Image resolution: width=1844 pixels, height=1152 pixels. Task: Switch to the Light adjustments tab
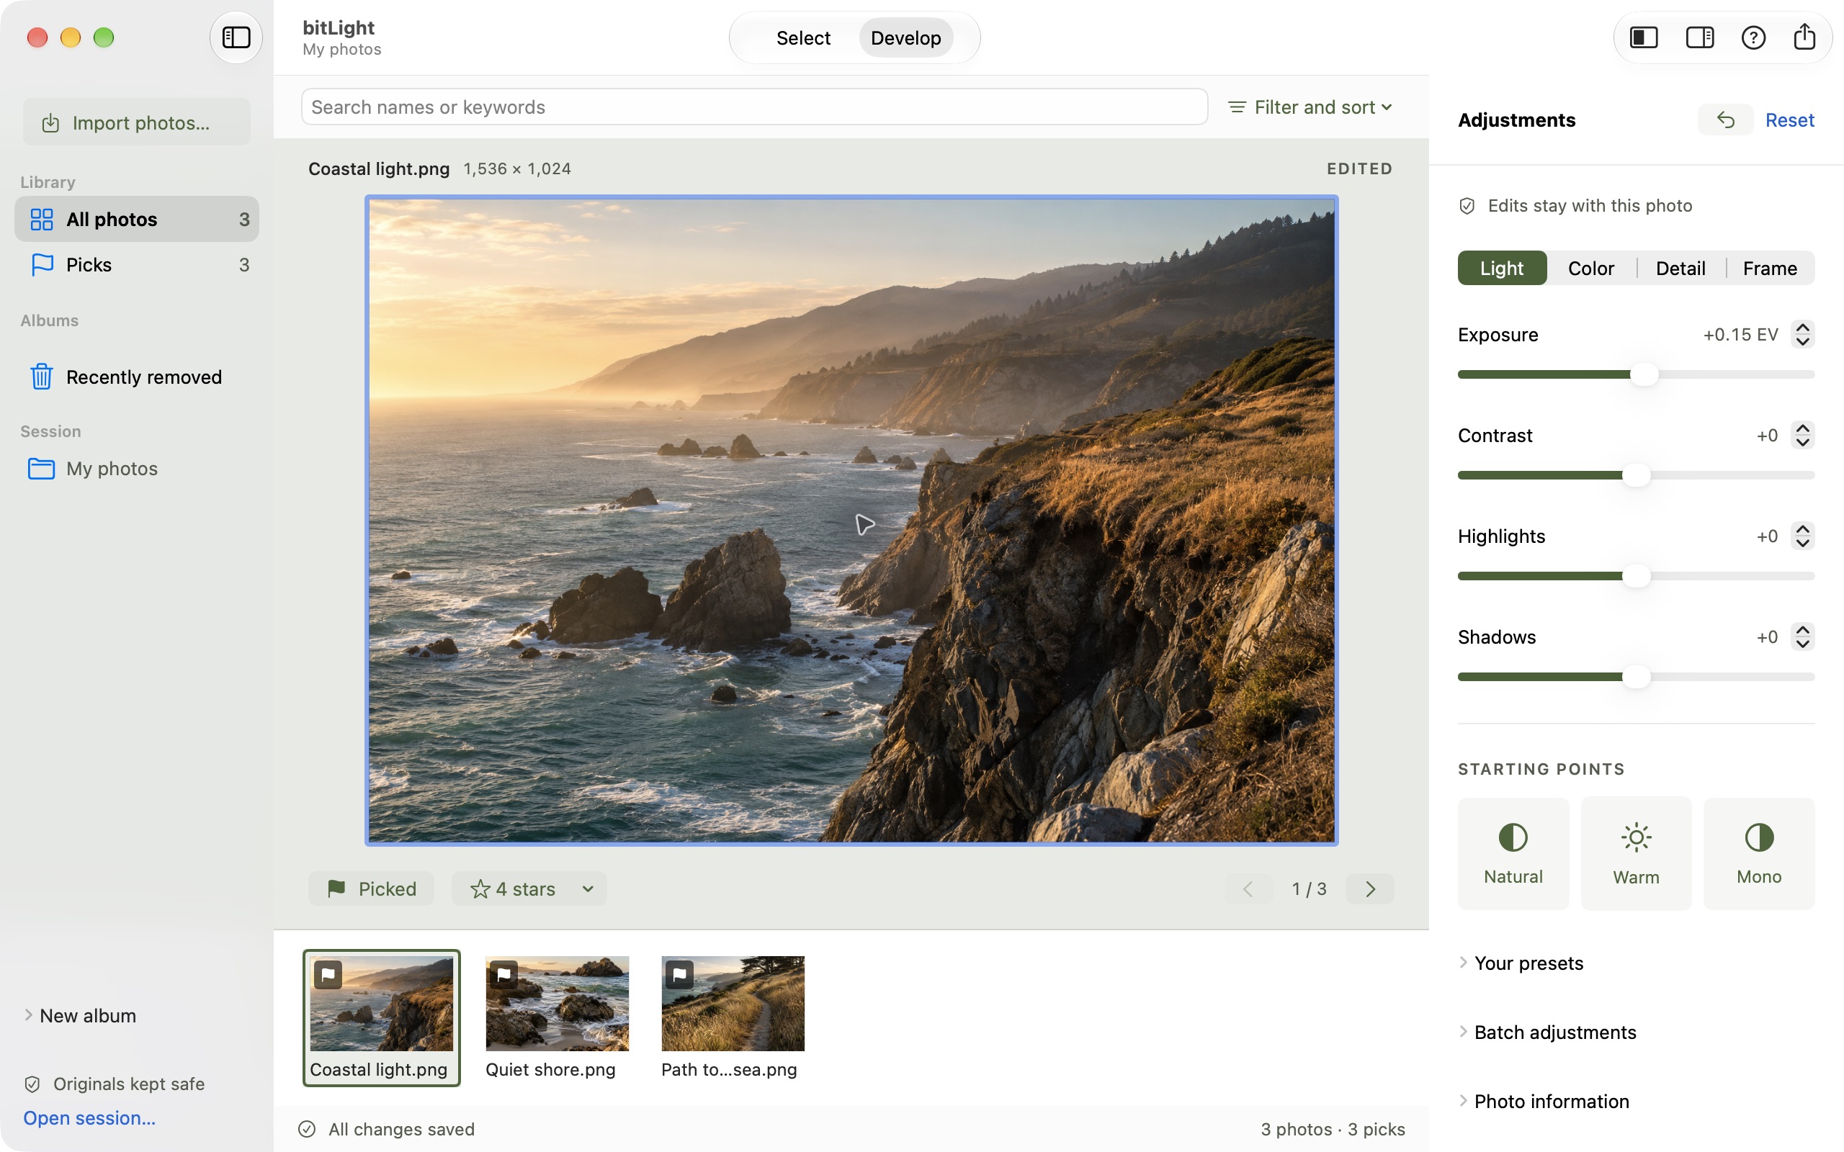1502,268
